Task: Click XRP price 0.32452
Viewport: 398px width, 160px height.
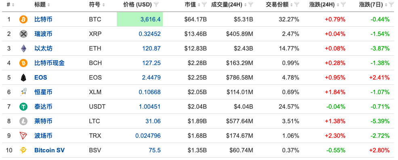Action: 150,34
